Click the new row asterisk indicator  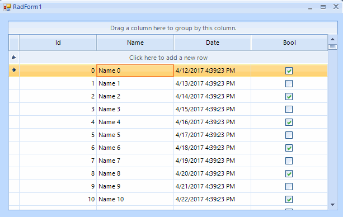[x=14, y=58]
